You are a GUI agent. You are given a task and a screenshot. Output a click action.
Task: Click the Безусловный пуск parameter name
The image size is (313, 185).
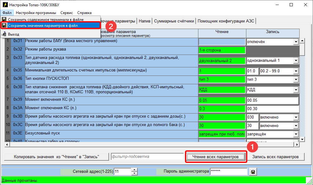click(43, 133)
